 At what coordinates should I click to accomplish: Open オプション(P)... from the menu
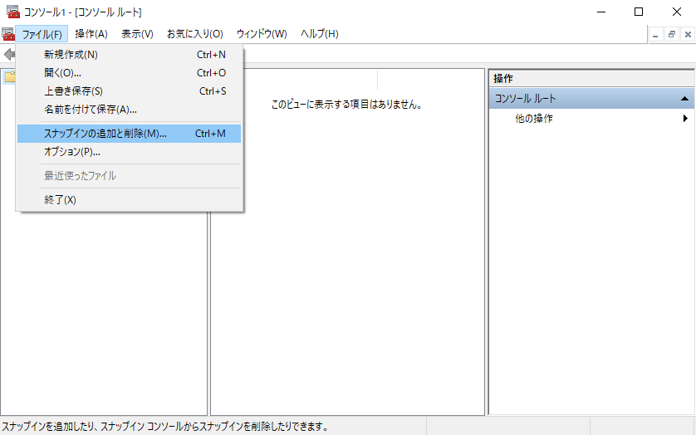[130, 152]
